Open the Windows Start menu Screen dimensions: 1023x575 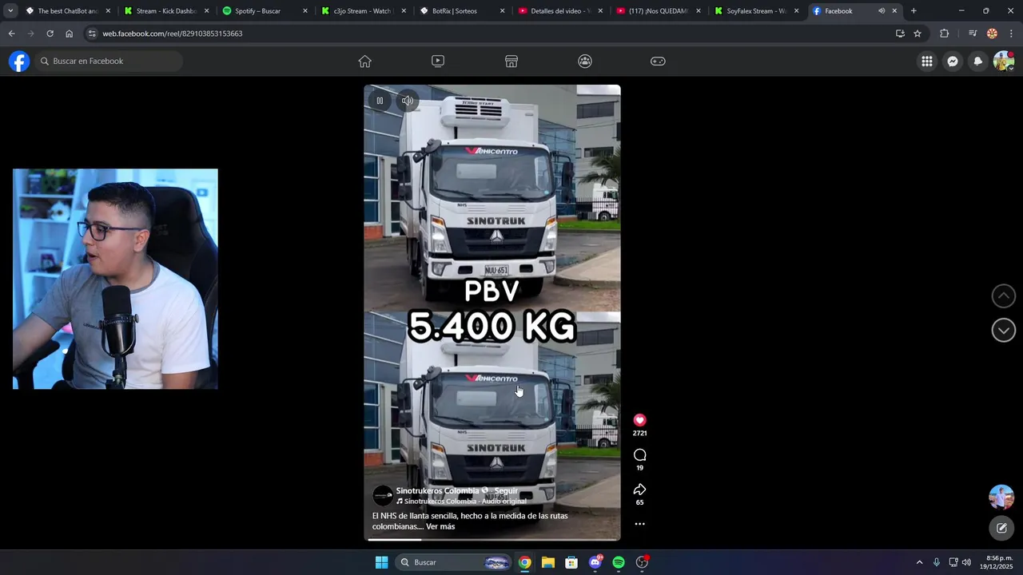(381, 562)
